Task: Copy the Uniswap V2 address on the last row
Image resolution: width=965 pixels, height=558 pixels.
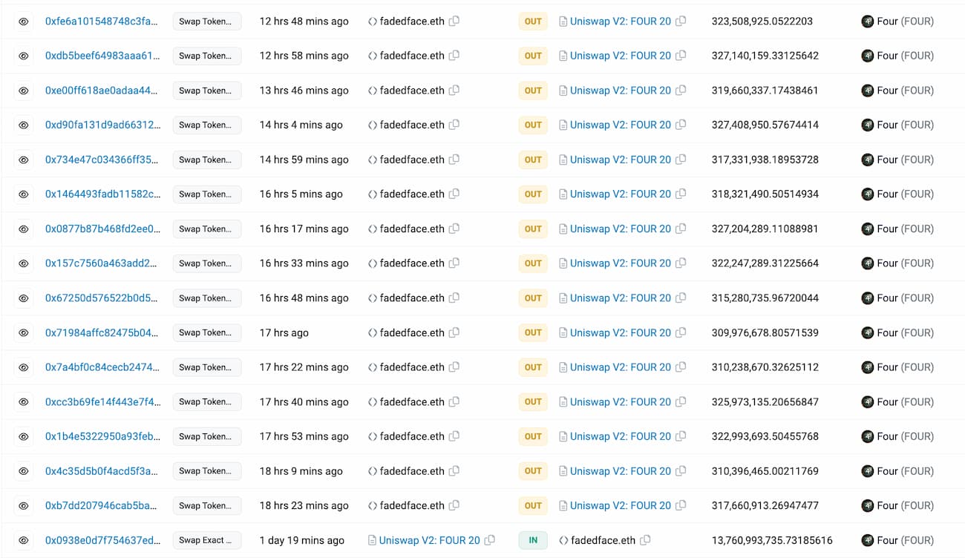Action: [490, 540]
